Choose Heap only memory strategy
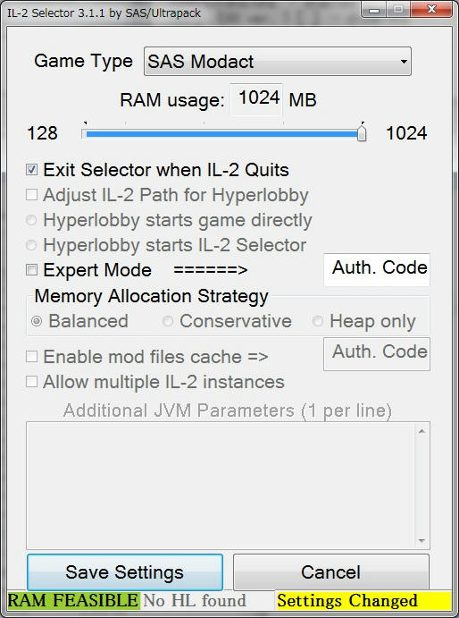The image size is (459, 618). coord(318,321)
